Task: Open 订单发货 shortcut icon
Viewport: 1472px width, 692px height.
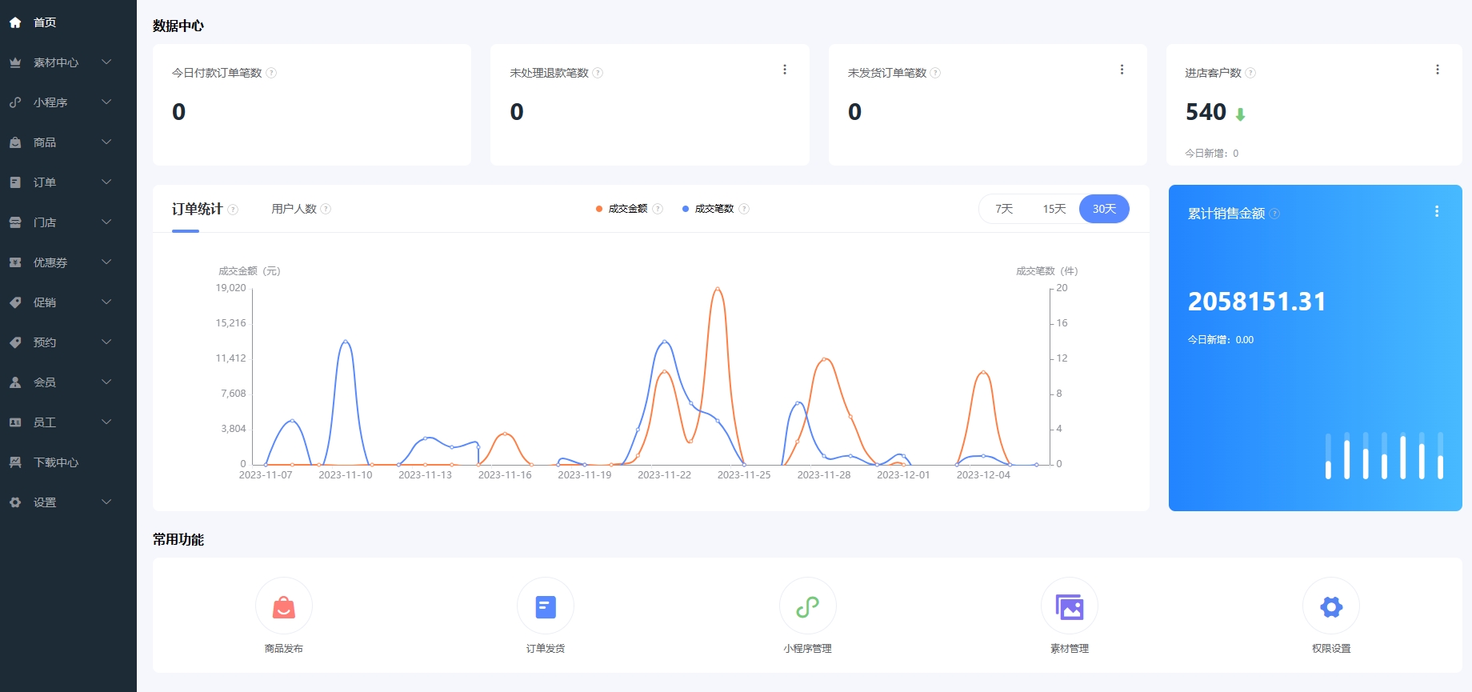Action: (x=546, y=606)
